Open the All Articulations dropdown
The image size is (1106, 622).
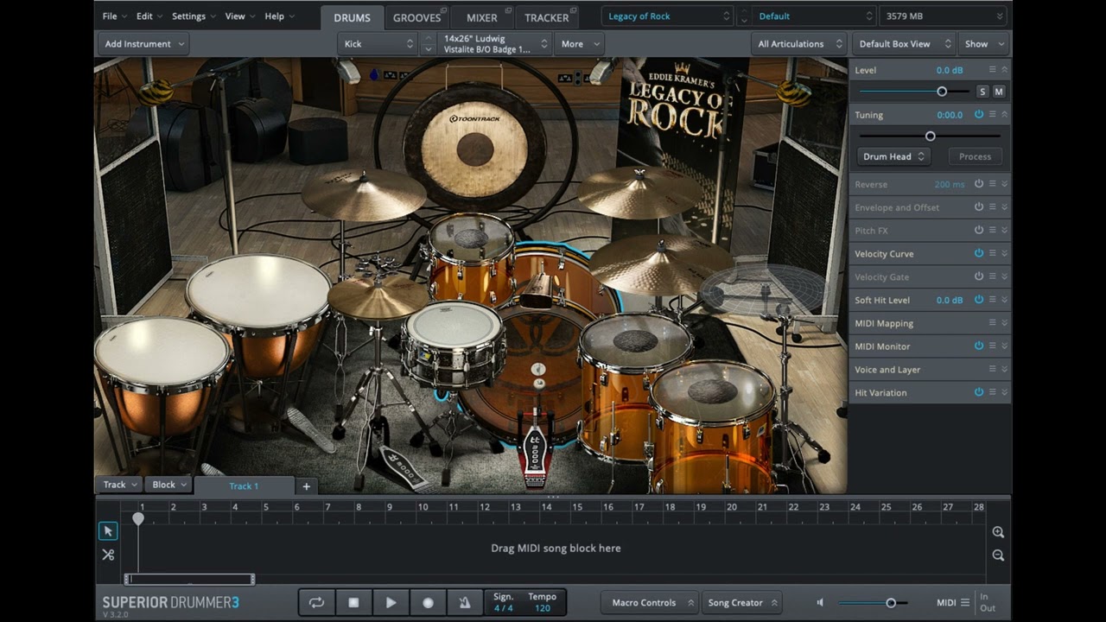click(x=798, y=44)
